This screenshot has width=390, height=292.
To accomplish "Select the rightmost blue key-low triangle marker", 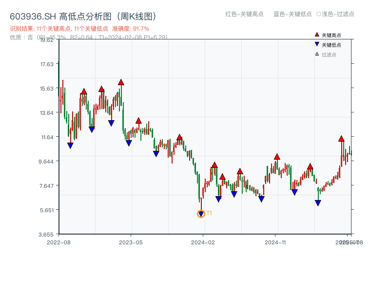I will pos(318,203).
